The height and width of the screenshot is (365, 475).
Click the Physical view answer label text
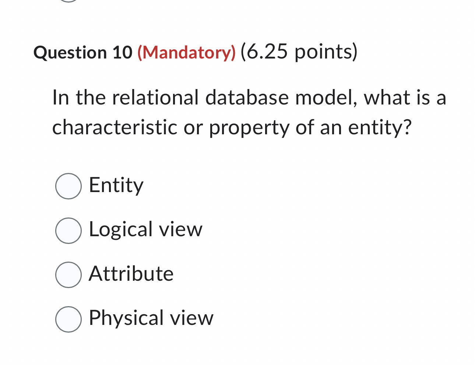[x=151, y=318]
